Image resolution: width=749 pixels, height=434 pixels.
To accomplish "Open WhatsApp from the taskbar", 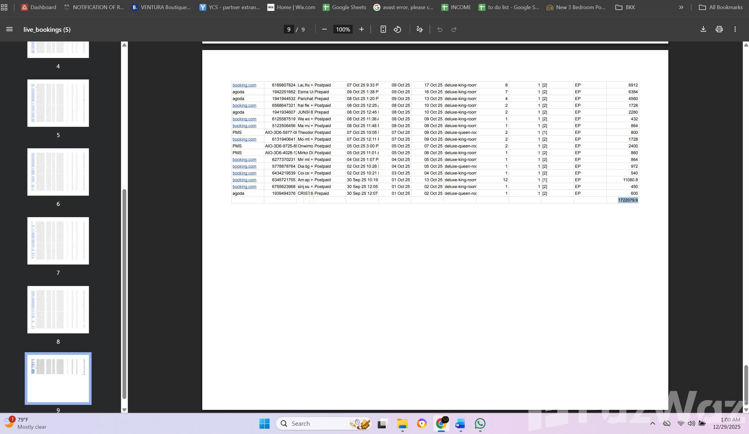I will pos(480,423).
